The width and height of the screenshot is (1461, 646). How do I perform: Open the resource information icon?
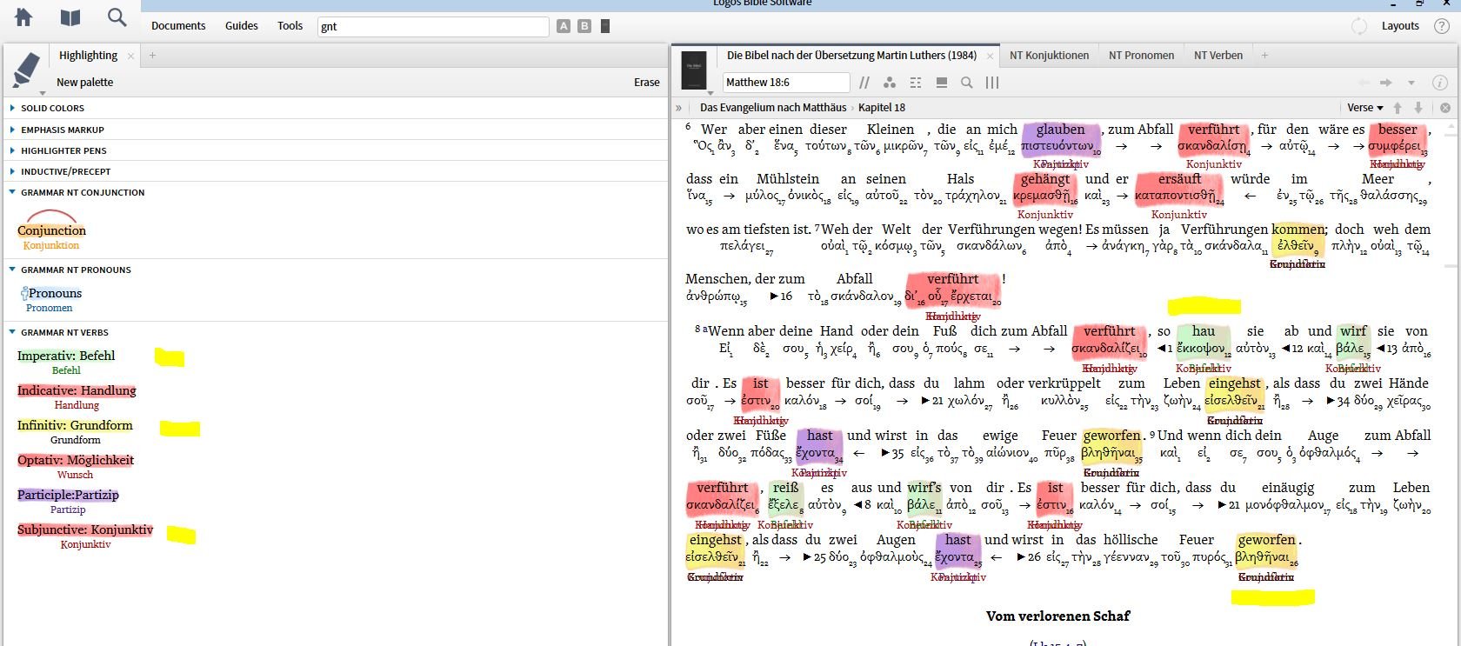point(1440,83)
